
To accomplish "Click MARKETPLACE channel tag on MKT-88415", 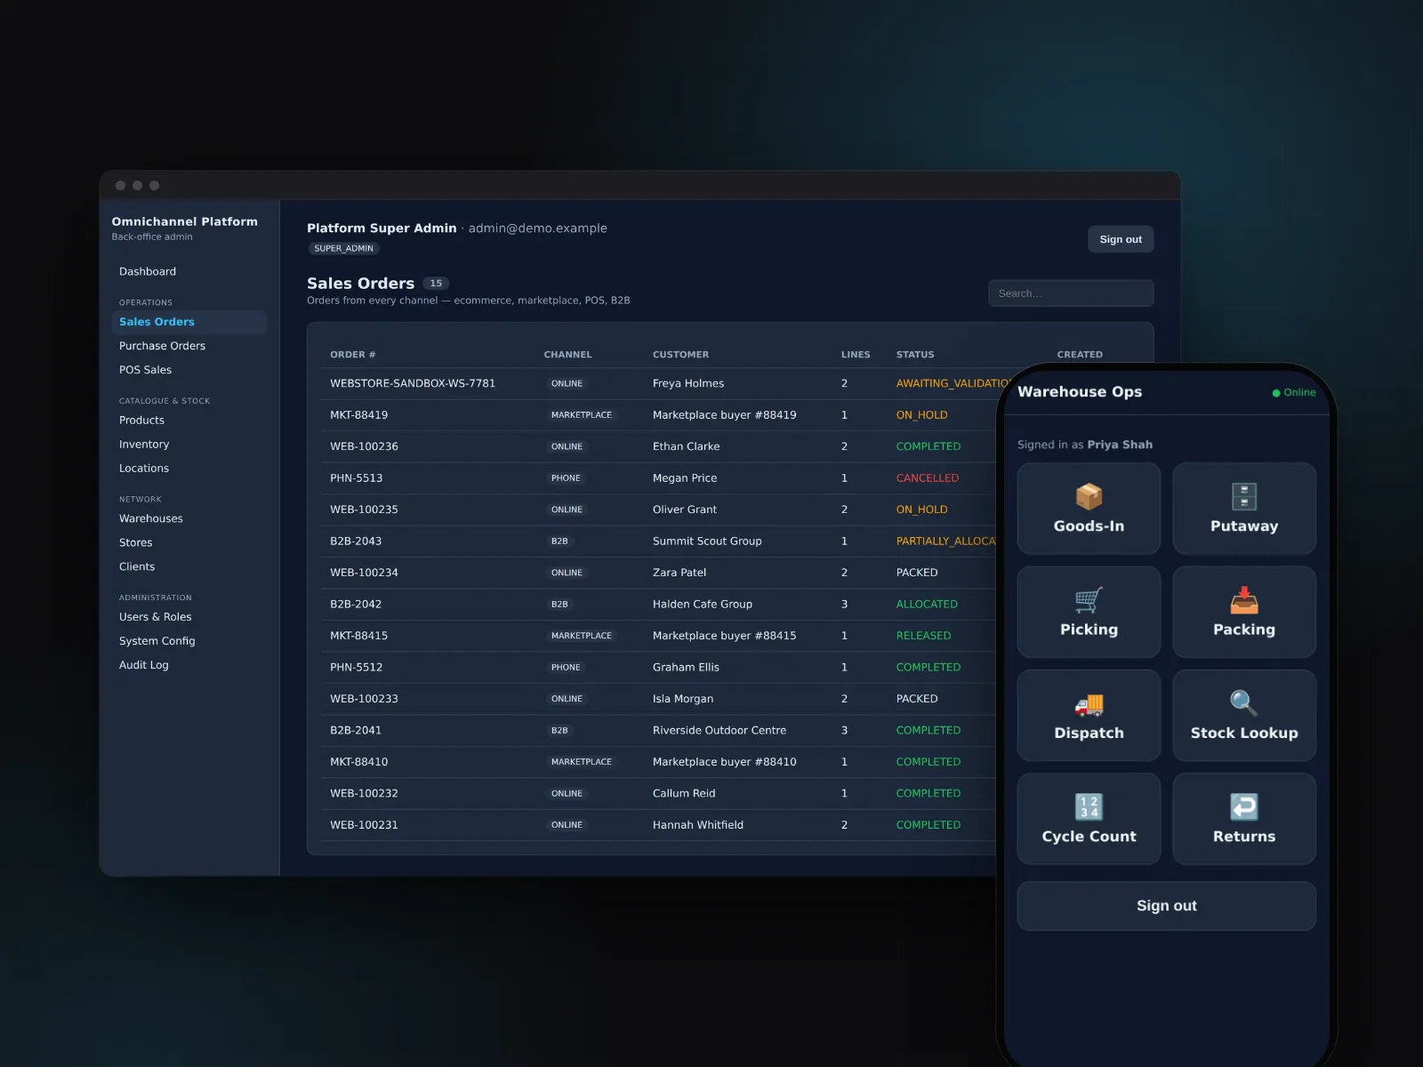I will [x=582, y=636].
